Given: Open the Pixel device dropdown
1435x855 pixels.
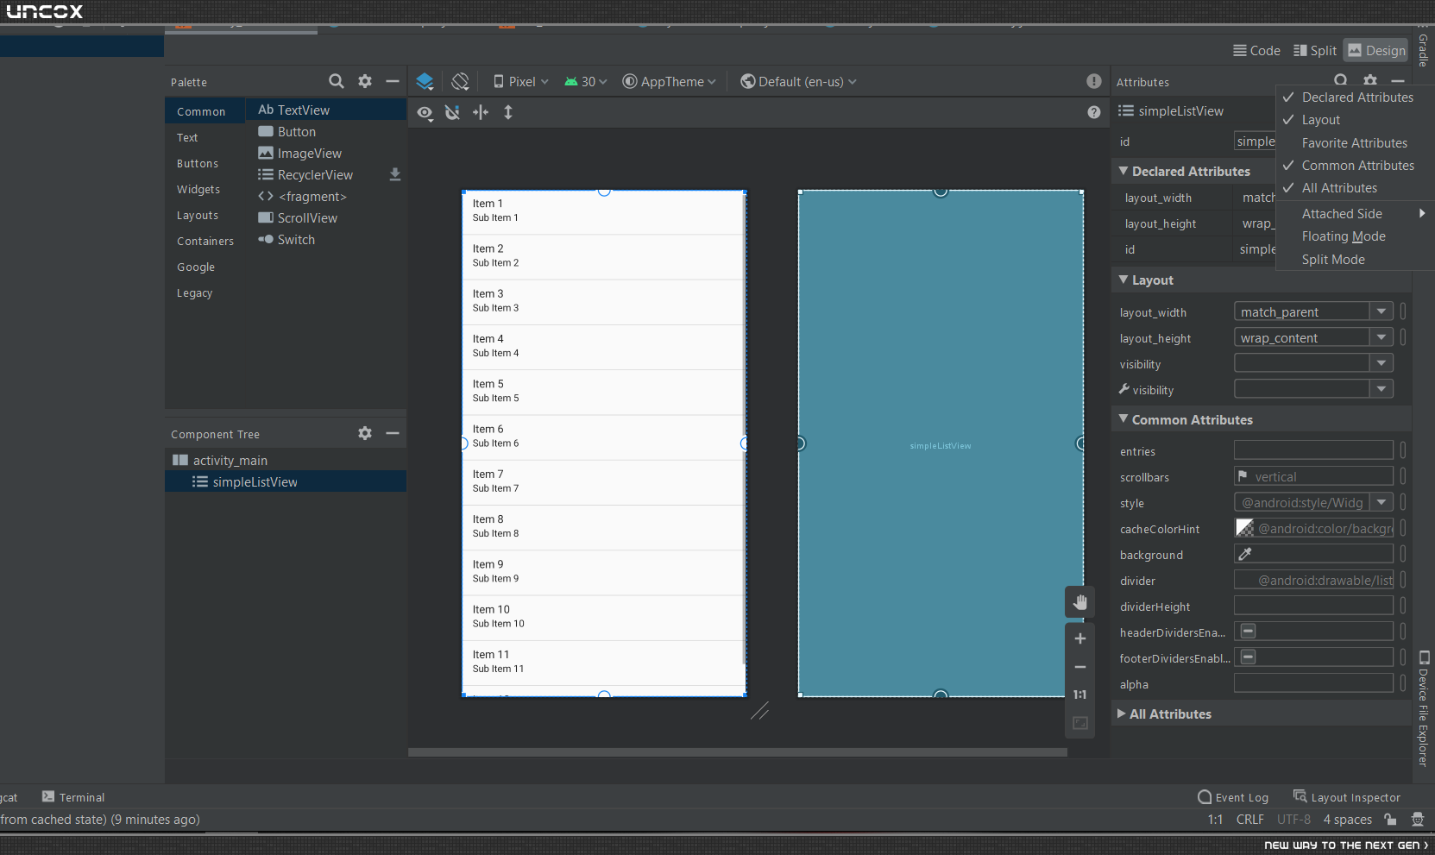Looking at the screenshot, I should pos(520,81).
